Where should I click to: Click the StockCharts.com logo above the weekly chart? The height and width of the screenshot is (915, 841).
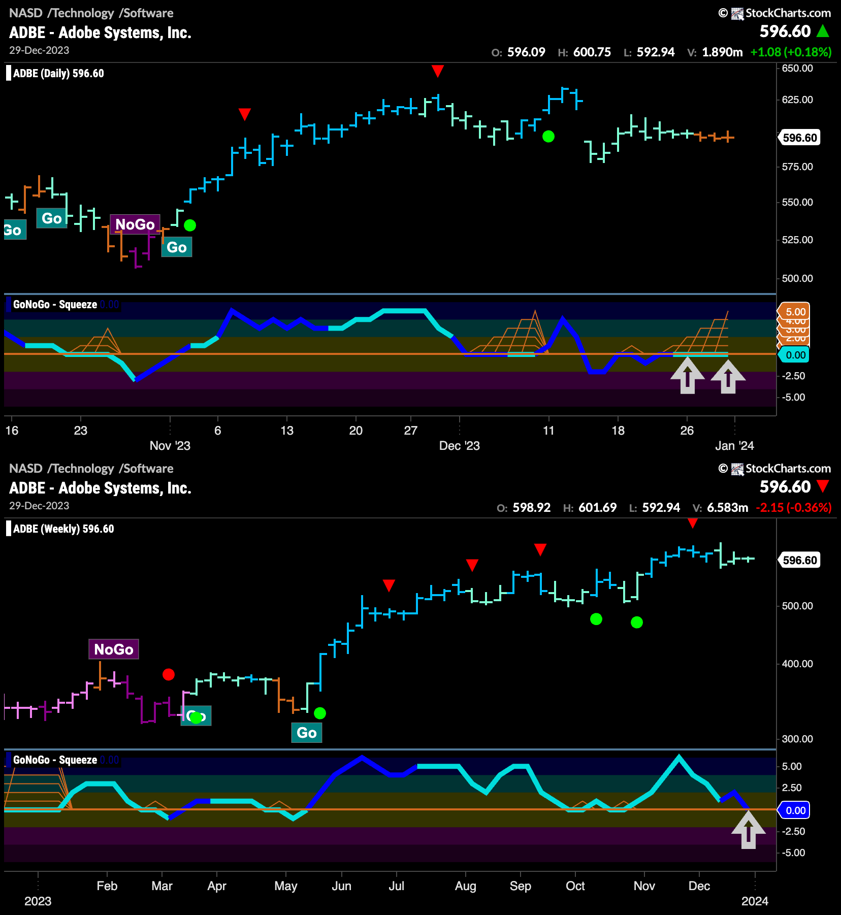tap(775, 469)
